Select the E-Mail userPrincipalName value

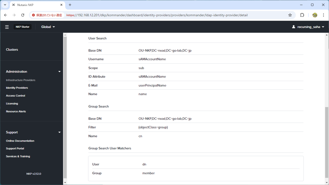[152, 86]
